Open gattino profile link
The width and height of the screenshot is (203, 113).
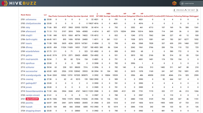click(29, 55)
